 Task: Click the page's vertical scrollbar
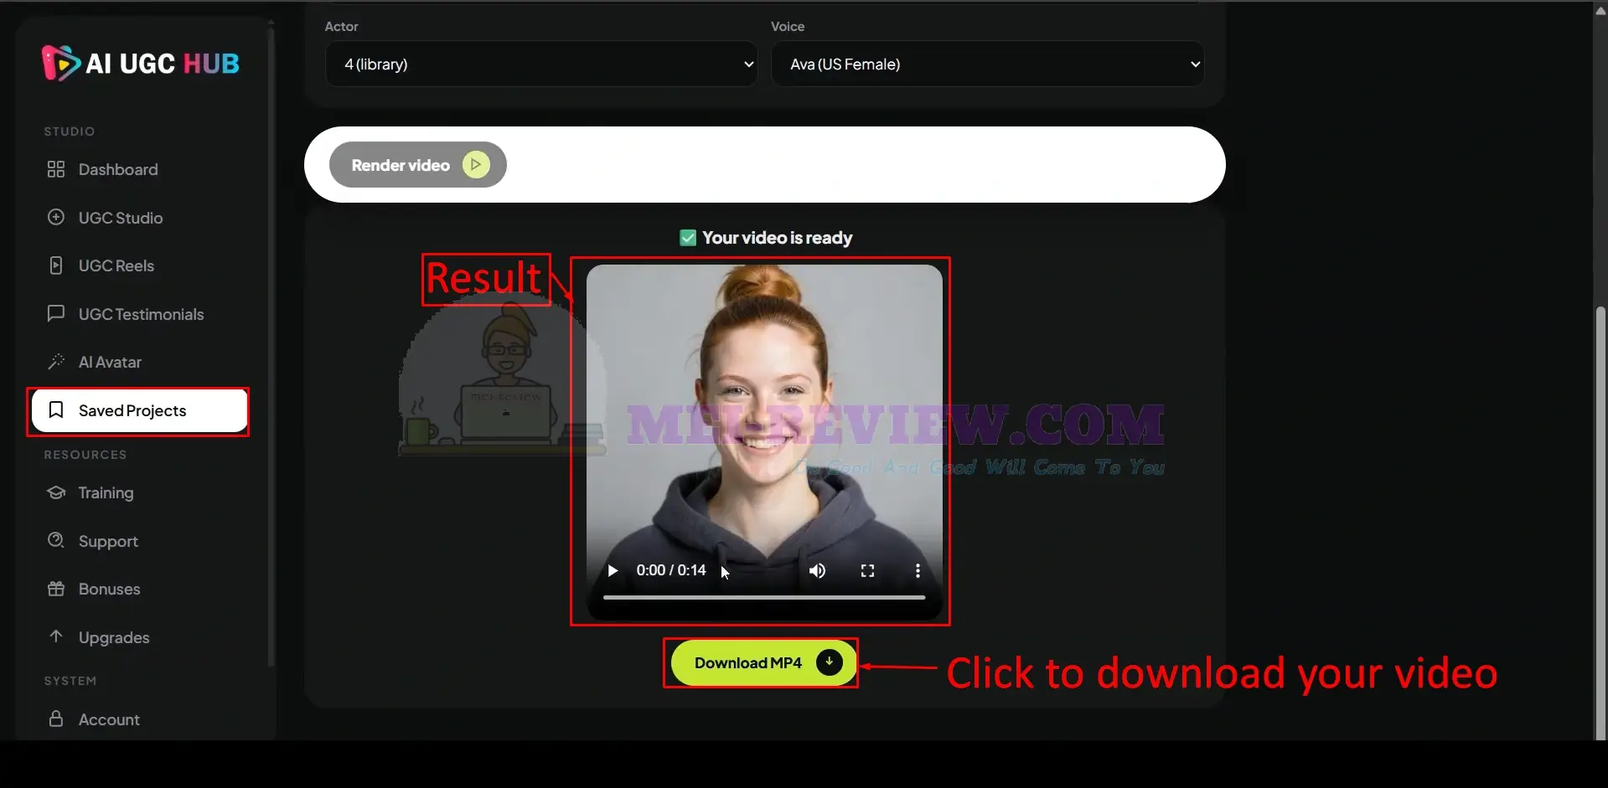coord(1600,523)
